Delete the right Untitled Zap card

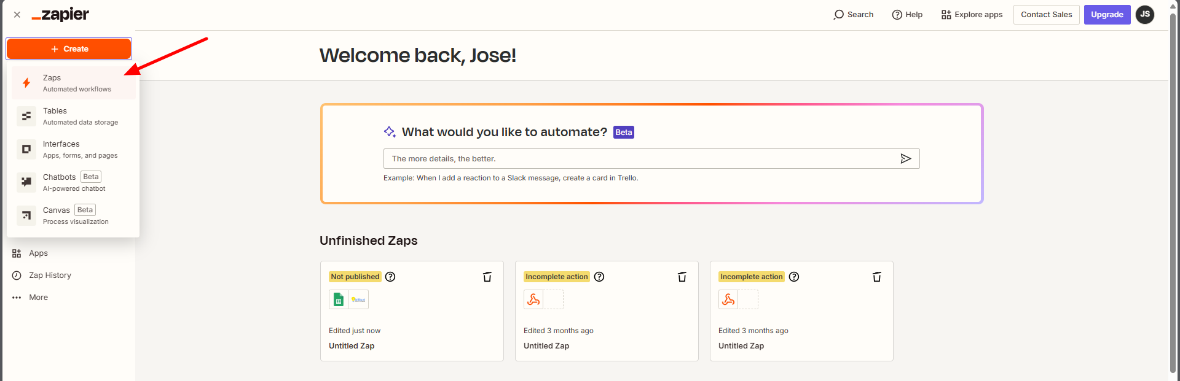[877, 277]
